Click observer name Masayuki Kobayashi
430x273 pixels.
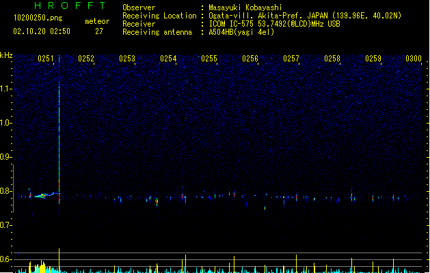pyautogui.click(x=245, y=8)
